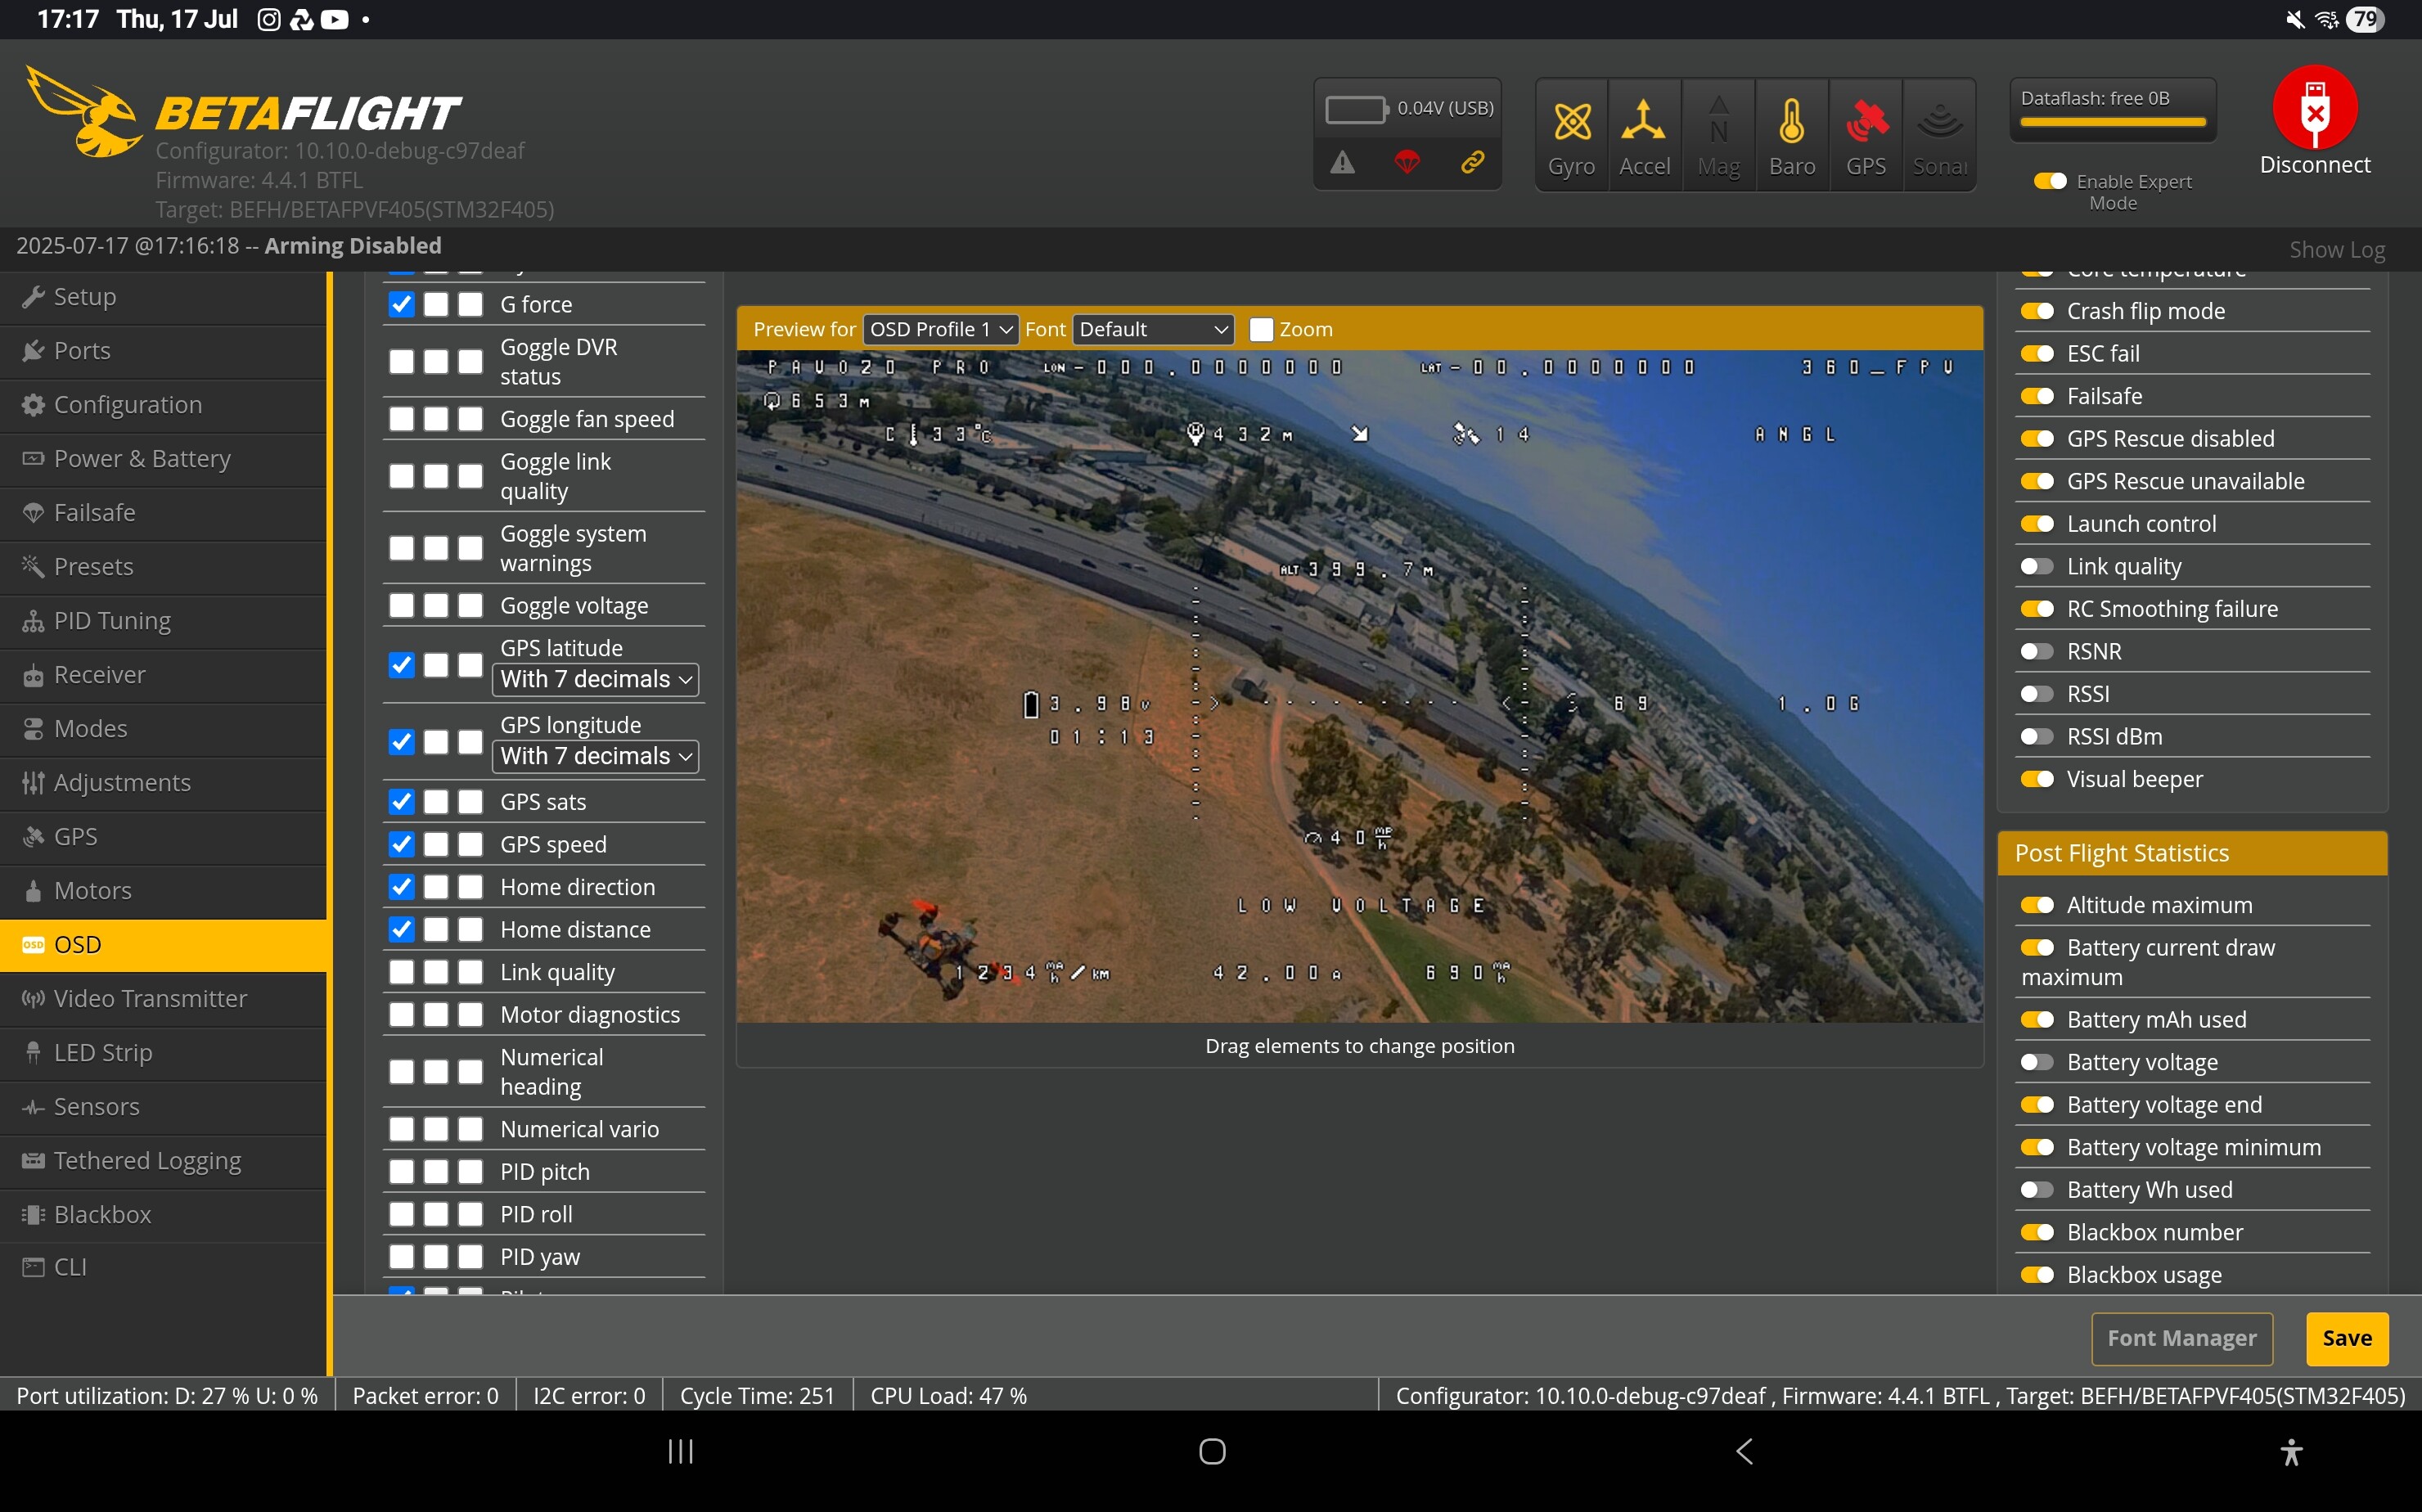2422x1512 pixels.
Task: Enable the Zoom checkbox in preview
Action: pos(1262,329)
